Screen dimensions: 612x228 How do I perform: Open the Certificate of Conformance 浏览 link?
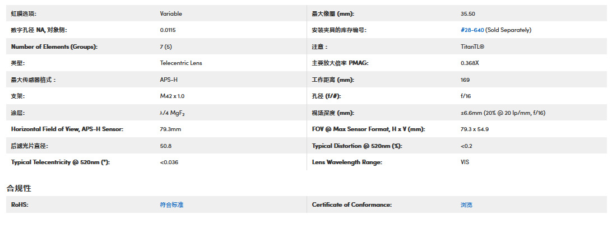click(x=466, y=205)
